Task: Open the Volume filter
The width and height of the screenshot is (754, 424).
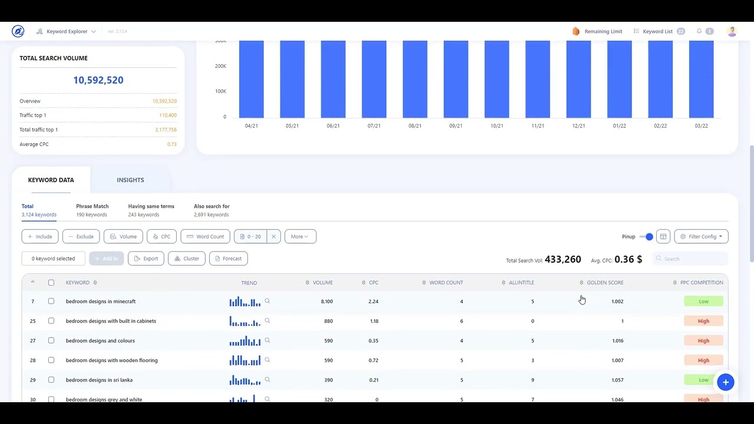Action: 123,237
